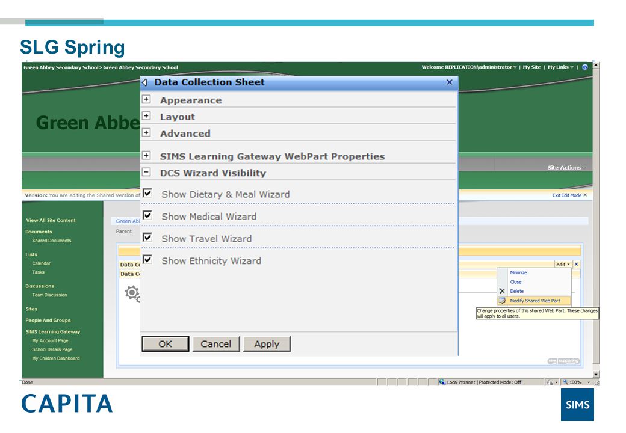626x433 pixels.
Task: Open Discussions in the sidebar
Action: click(x=40, y=286)
